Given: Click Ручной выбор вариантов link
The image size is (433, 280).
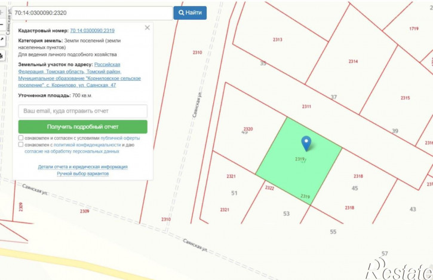Looking at the screenshot, I should tap(82, 174).
